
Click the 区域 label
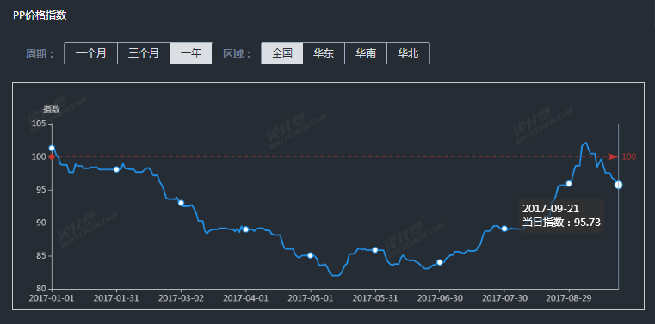(x=237, y=54)
